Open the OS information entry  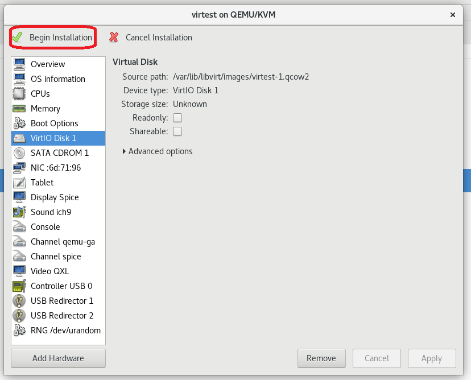point(58,79)
